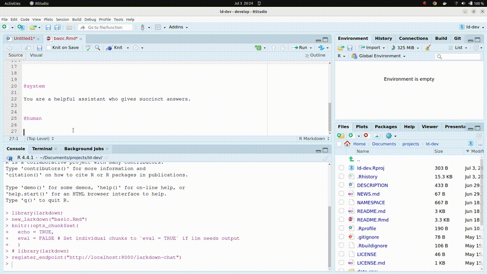
Task: Switch to Visual editor mode
Action: click(x=36, y=55)
